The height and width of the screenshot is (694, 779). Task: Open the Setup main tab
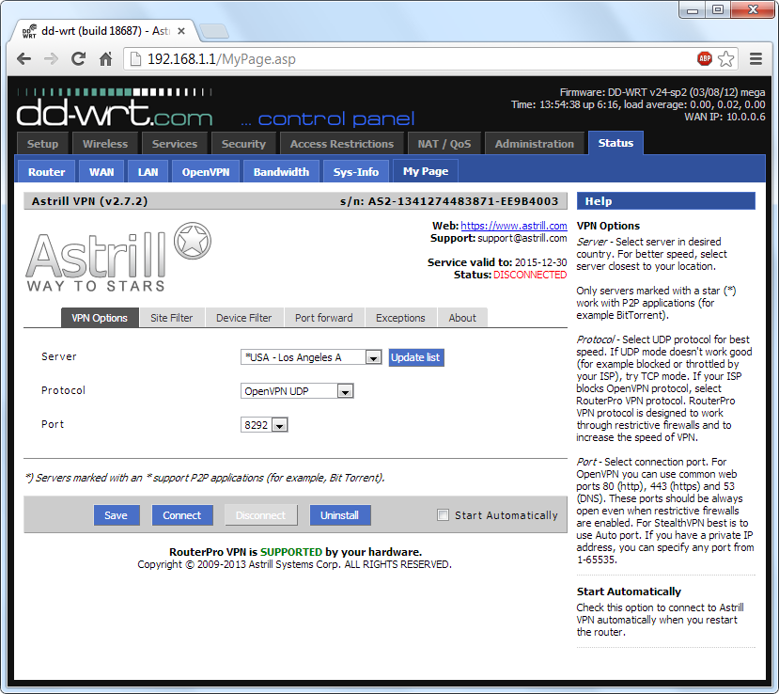click(x=42, y=144)
